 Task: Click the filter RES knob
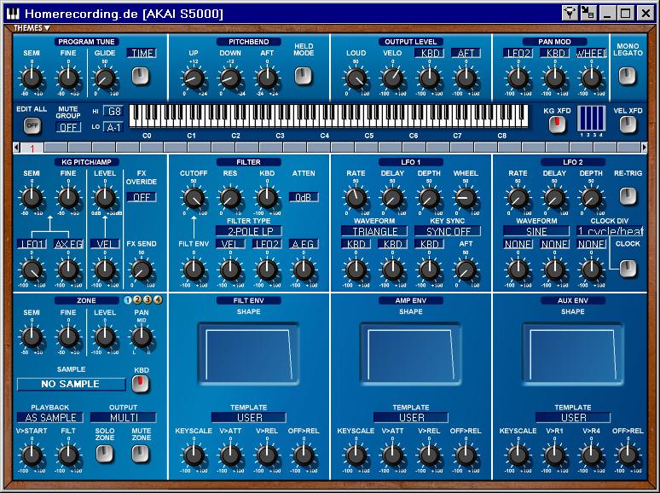230,198
